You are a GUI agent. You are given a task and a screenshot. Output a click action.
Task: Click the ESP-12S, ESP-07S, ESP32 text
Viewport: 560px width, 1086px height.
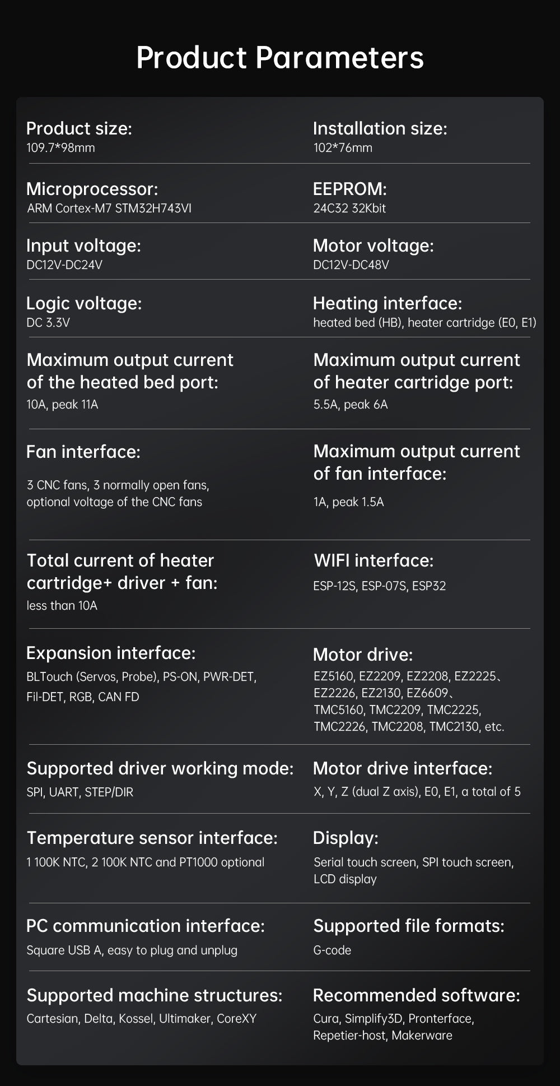pyautogui.click(x=380, y=586)
